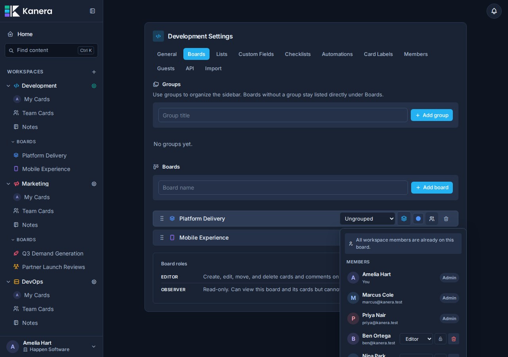
Task: Open Ungrouped dropdown for Platform Delivery
Action: tap(368, 219)
